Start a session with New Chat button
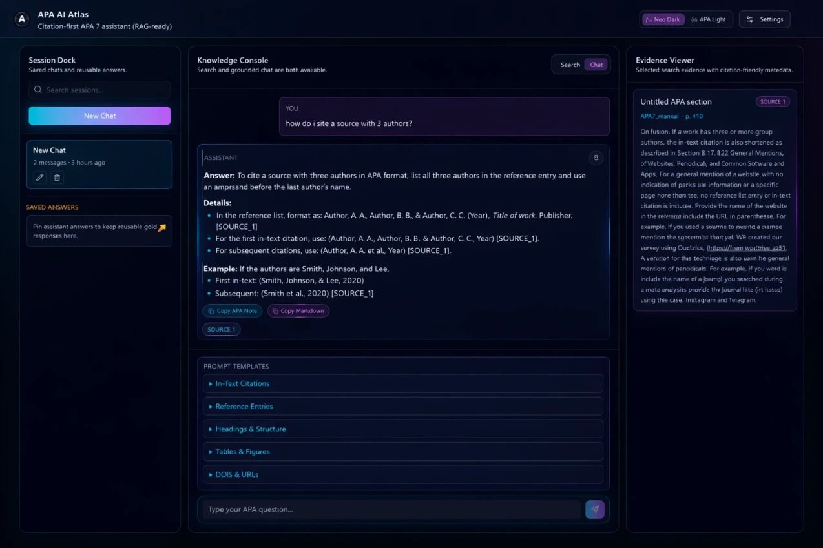The width and height of the screenshot is (823, 548). pyautogui.click(x=99, y=116)
